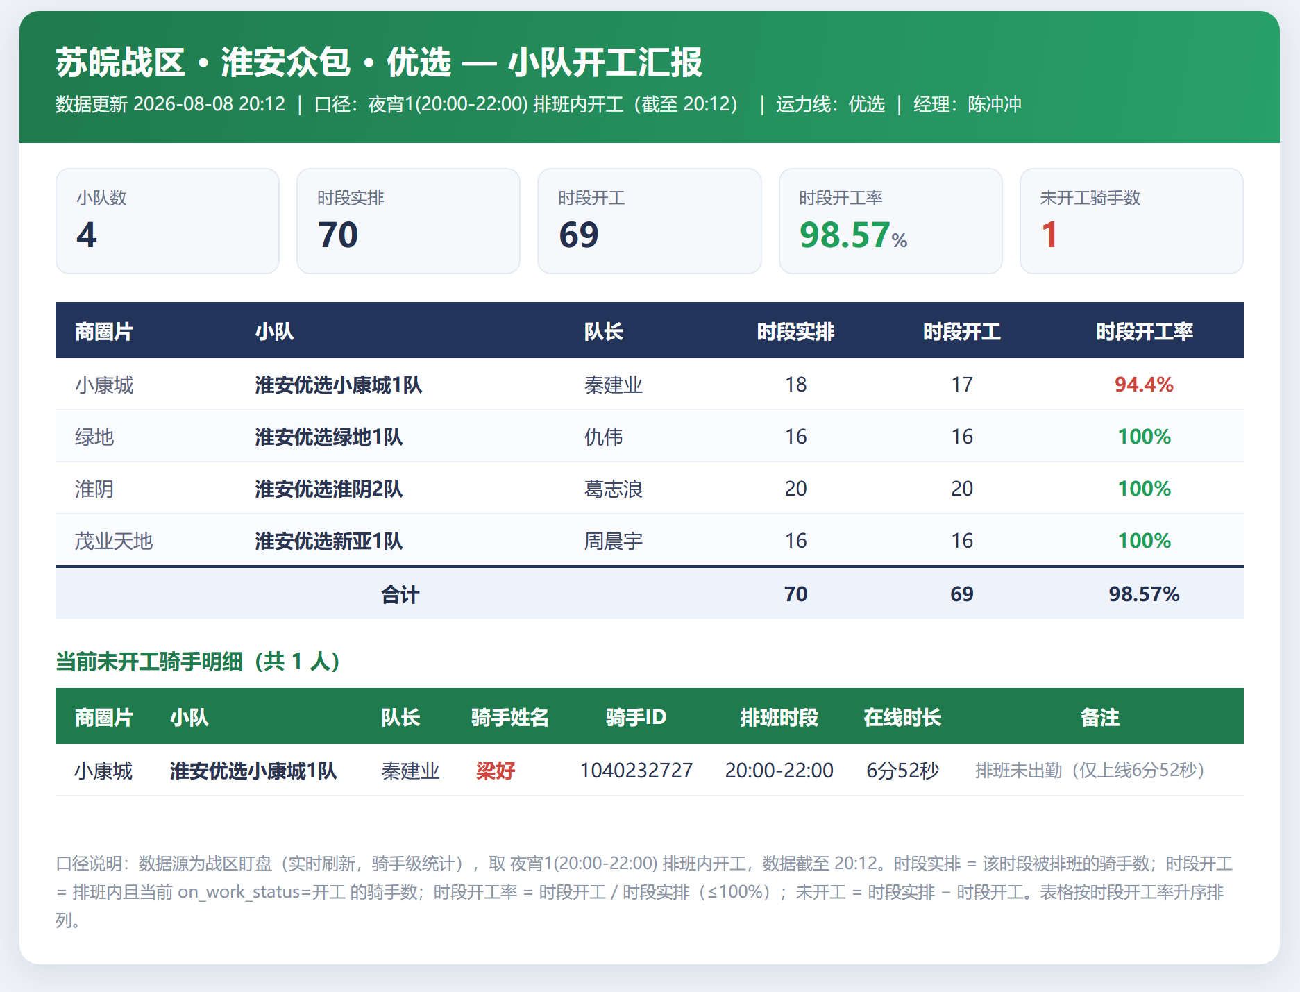This screenshot has width=1300, height=992.
Task: Select the team 淮安优选淮阴2队
Action: pyautogui.click(x=328, y=489)
